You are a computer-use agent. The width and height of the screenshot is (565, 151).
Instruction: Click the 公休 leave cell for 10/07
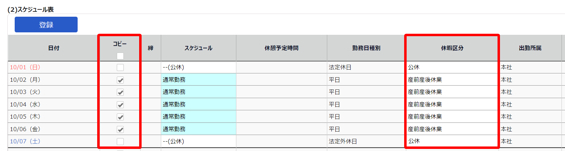[414, 141]
